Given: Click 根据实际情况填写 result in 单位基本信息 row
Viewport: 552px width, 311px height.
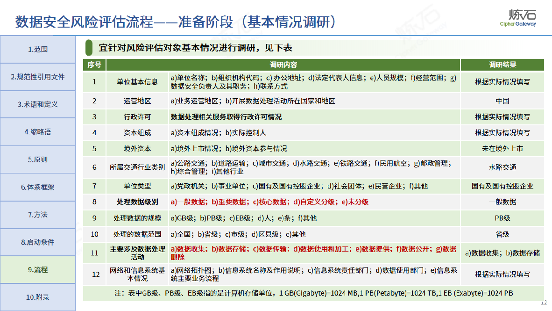Looking at the screenshot, I should point(502,82).
